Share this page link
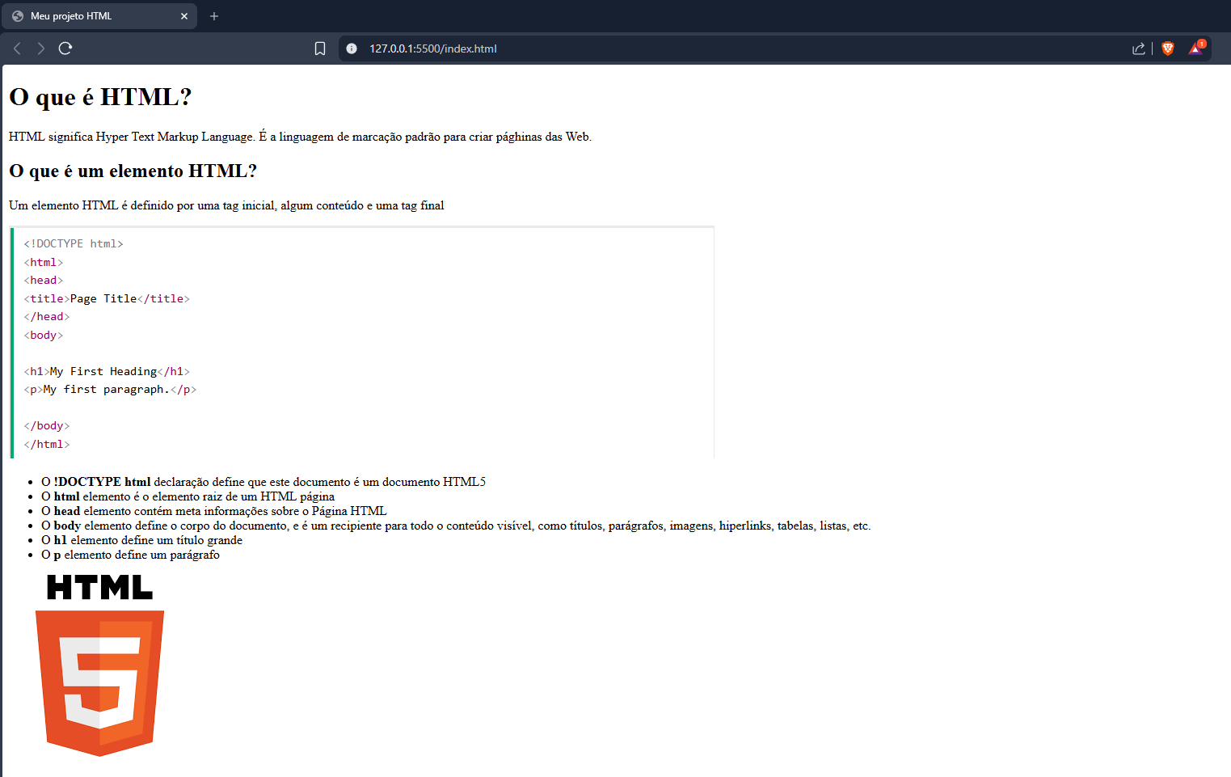The image size is (1231, 777). [1139, 49]
